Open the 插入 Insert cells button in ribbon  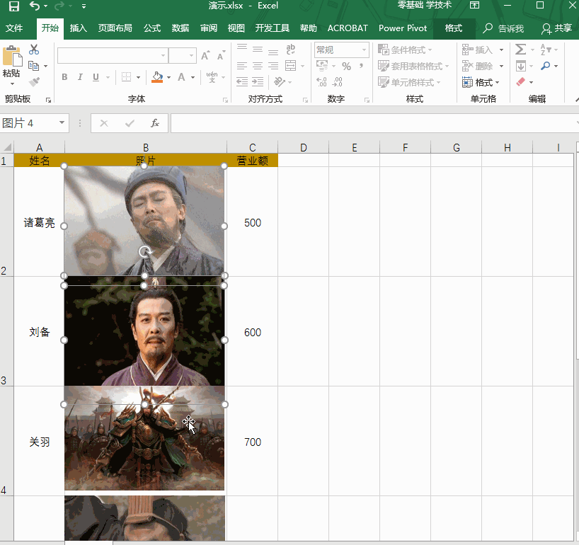coord(483,50)
